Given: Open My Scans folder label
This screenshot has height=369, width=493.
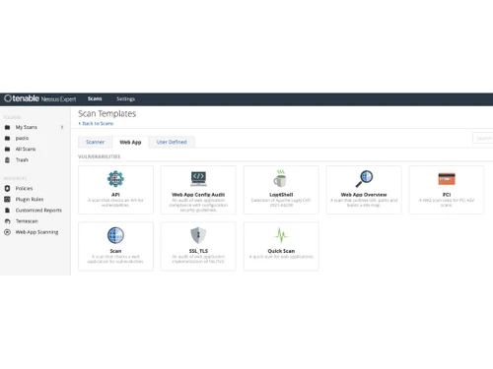Looking at the screenshot, I should point(27,127).
